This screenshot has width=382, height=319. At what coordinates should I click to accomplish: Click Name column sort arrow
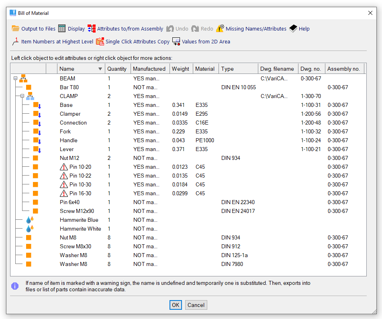tap(100, 69)
